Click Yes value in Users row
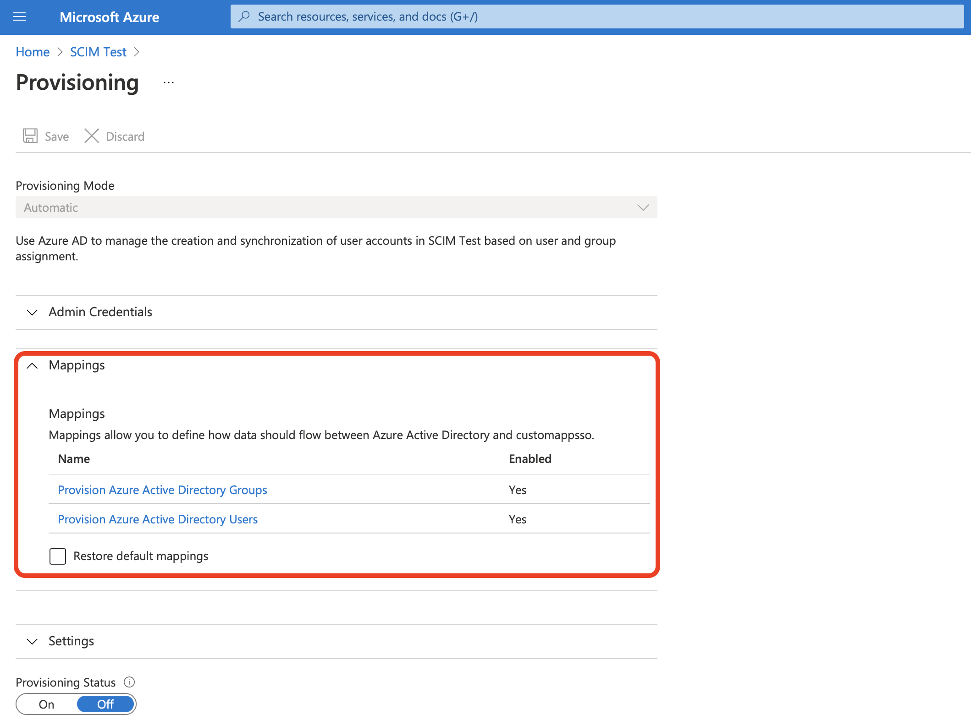 (x=518, y=519)
